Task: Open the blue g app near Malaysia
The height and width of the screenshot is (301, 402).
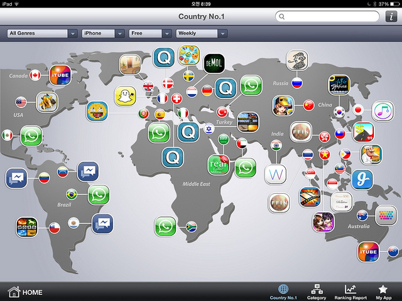Action: coord(362,179)
